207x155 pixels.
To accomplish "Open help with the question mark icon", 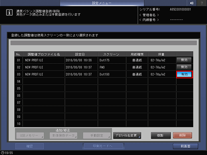I will [202, 3].
